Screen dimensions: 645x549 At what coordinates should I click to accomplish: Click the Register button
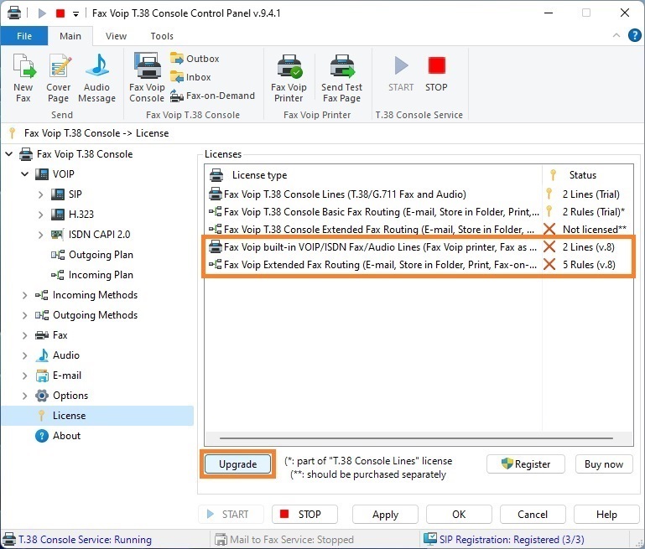coord(526,464)
